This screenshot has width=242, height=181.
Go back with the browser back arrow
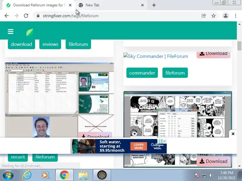coord(7,16)
